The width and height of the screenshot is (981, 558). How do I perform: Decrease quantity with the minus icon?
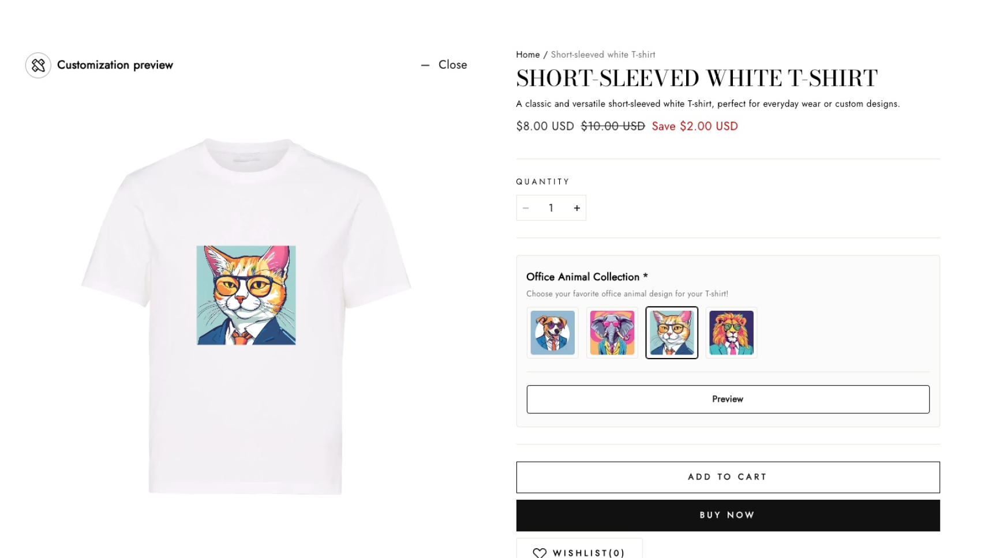[x=526, y=208]
